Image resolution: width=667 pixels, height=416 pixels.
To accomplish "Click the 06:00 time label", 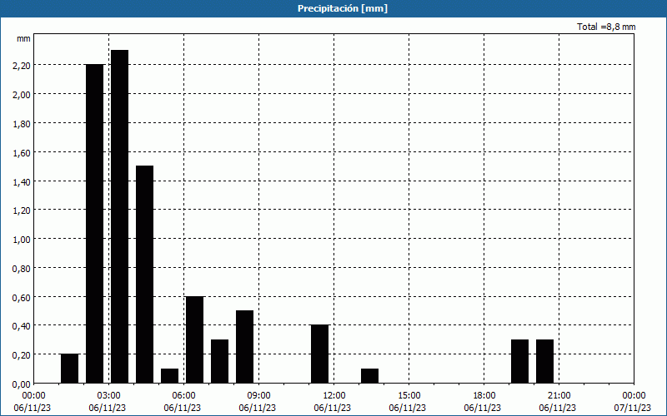I will 183,396.
